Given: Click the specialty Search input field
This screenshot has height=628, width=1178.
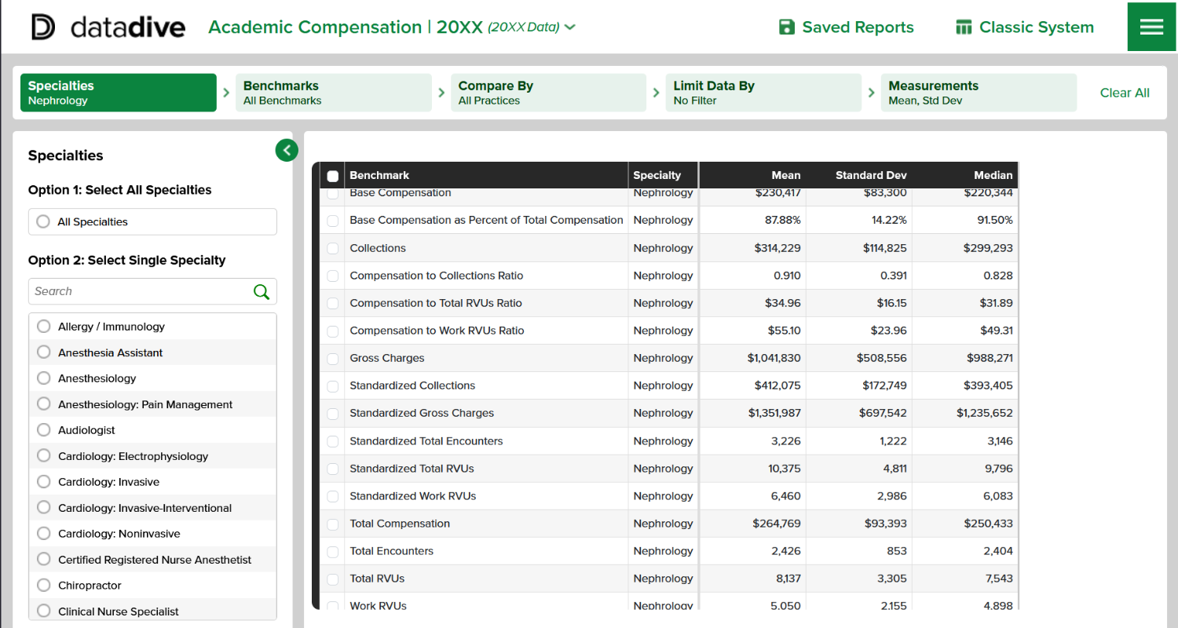Looking at the screenshot, I should click(140, 291).
